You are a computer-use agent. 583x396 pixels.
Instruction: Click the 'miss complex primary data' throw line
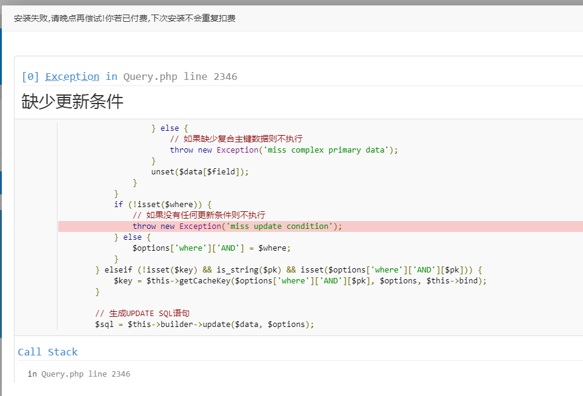(x=283, y=150)
